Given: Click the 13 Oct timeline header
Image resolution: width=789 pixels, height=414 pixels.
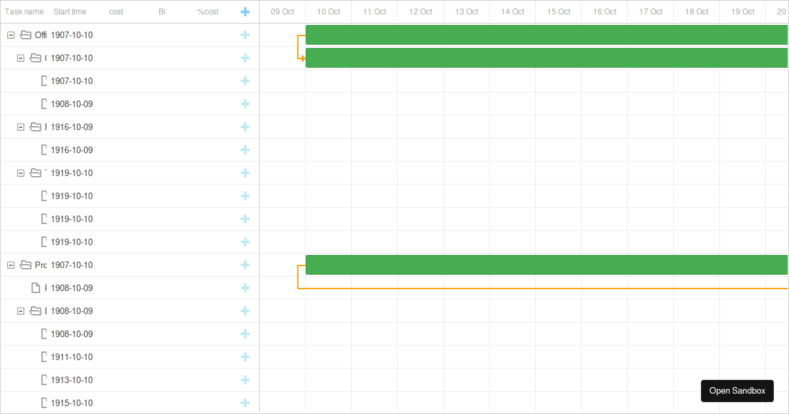Looking at the screenshot, I should [x=466, y=11].
